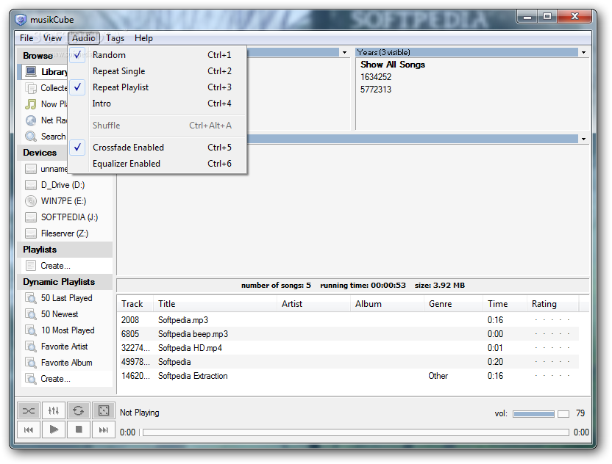
Task: Sort by Album column header
Action: point(387,304)
